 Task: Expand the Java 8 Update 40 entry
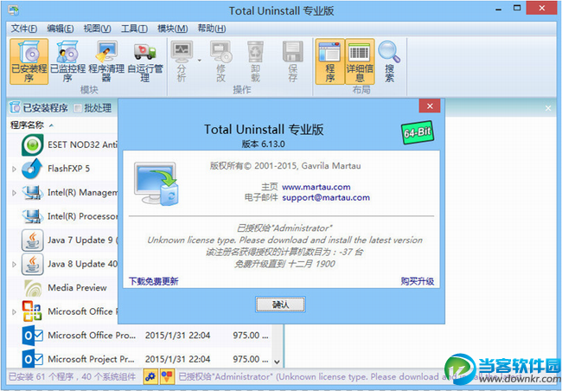(14, 265)
